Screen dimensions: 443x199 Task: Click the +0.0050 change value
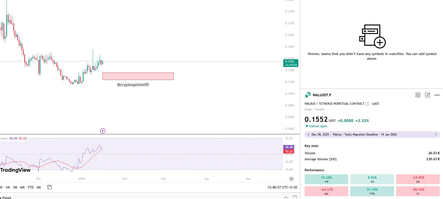point(345,121)
